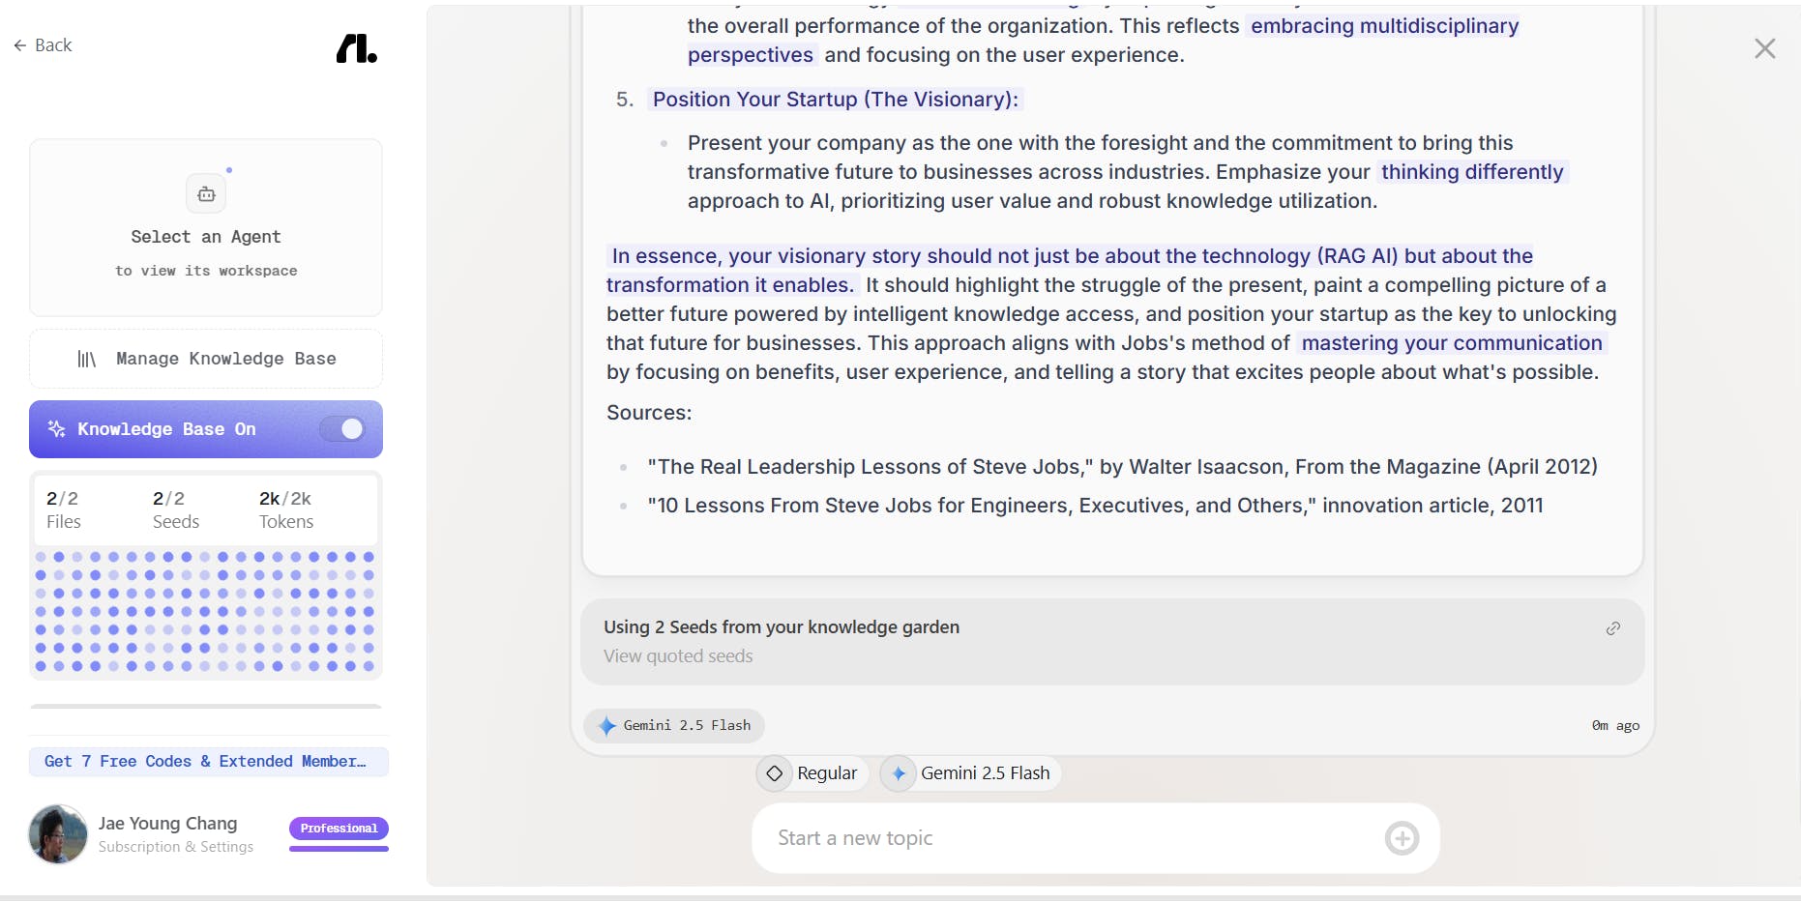Screen dimensions: 1801x902
Task: Open the Select an Agent workspace card
Action: tap(206, 228)
